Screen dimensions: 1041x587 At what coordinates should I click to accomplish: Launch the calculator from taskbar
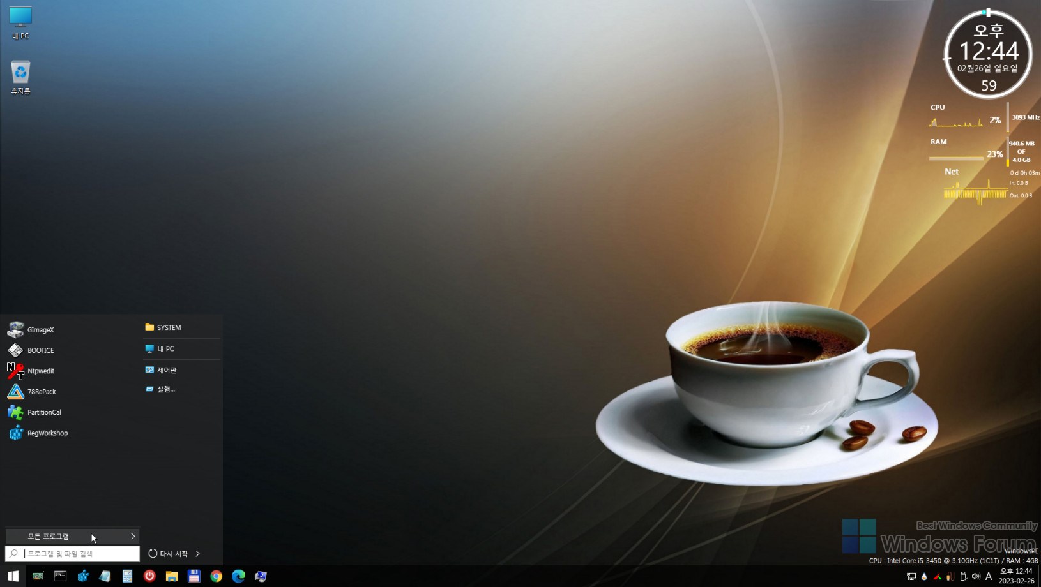point(127,576)
